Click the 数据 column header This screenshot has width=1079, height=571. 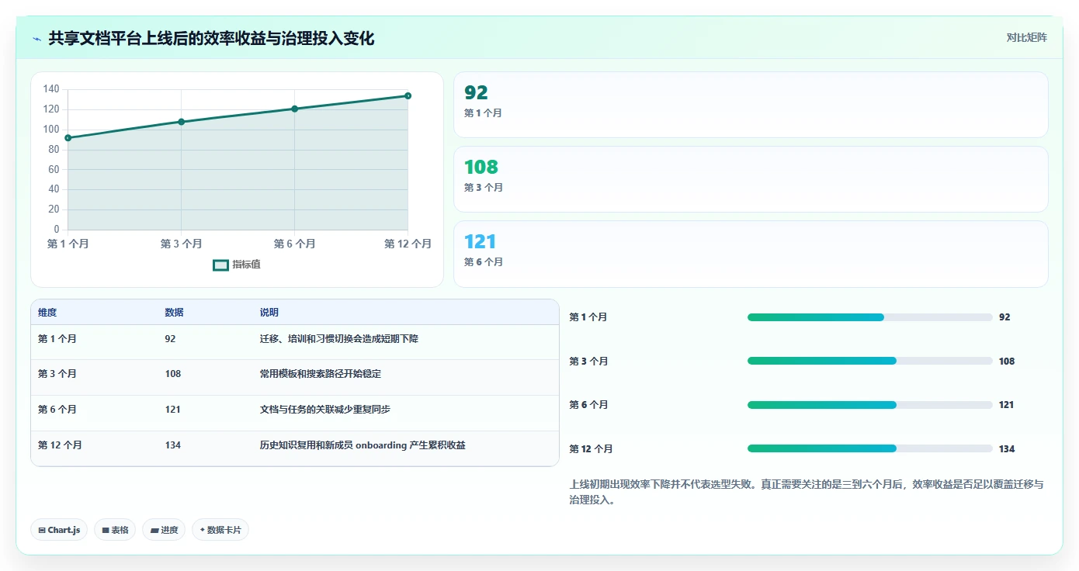174,313
